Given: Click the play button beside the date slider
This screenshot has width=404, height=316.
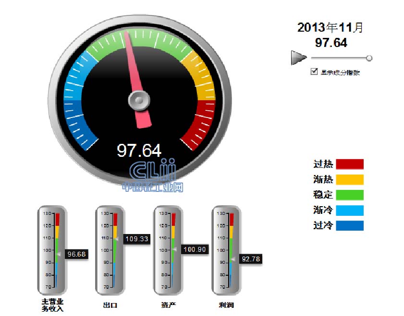Looking at the screenshot, I should click(298, 58).
